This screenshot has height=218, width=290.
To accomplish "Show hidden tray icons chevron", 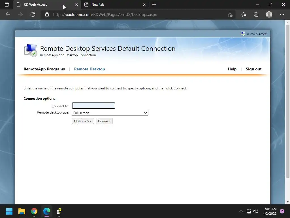I will click(241, 211).
